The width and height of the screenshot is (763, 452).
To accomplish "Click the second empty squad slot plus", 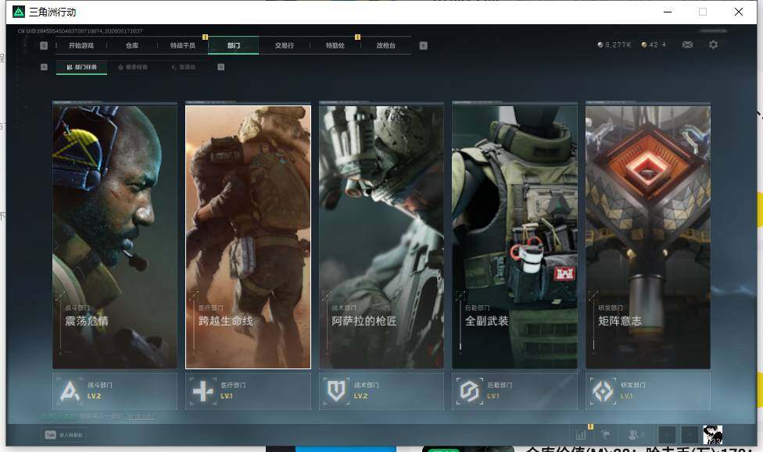I will point(689,435).
